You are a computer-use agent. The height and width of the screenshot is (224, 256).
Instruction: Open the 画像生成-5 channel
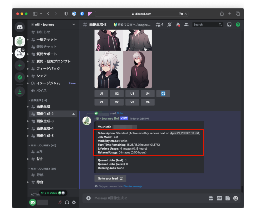pos(53,136)
